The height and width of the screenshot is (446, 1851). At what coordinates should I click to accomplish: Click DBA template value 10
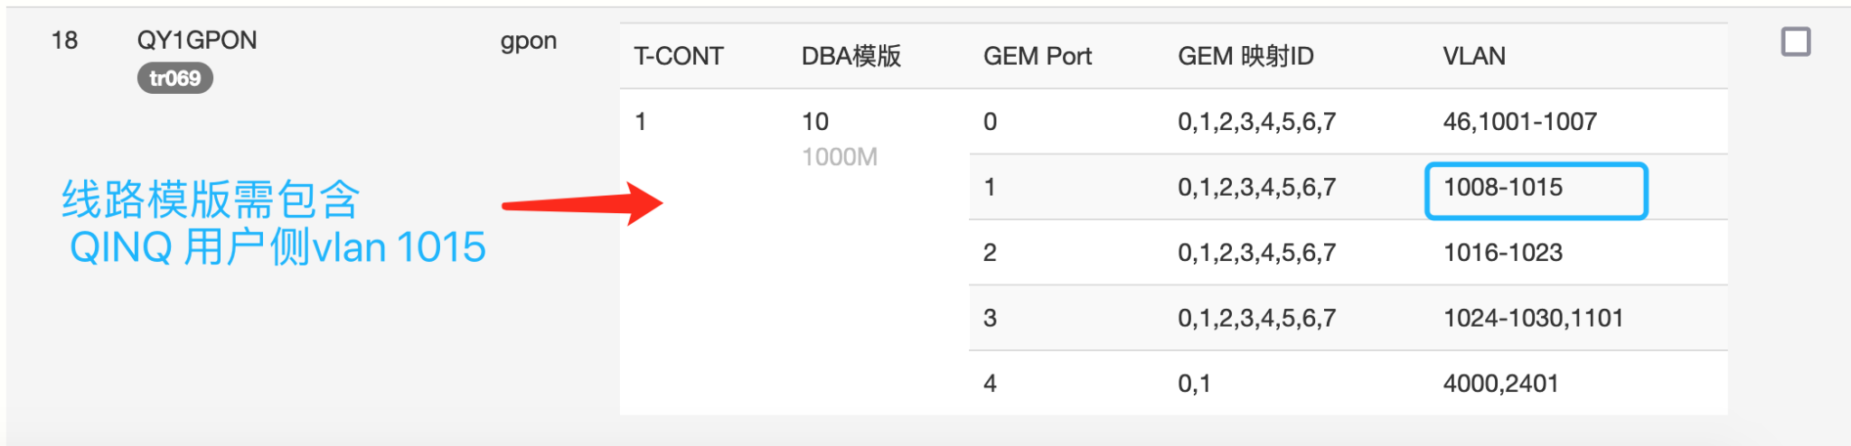[x=814, y=122]
